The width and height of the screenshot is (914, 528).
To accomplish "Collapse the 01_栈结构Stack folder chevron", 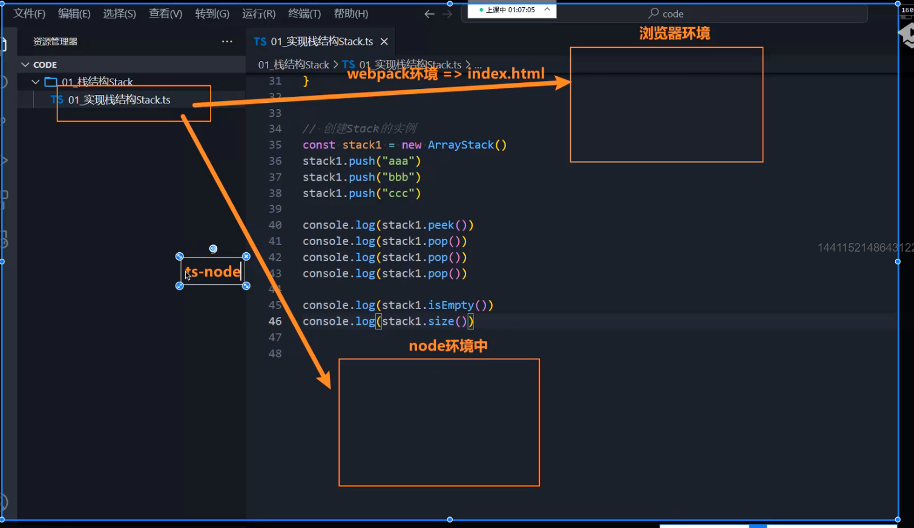I will pos(36,82).
